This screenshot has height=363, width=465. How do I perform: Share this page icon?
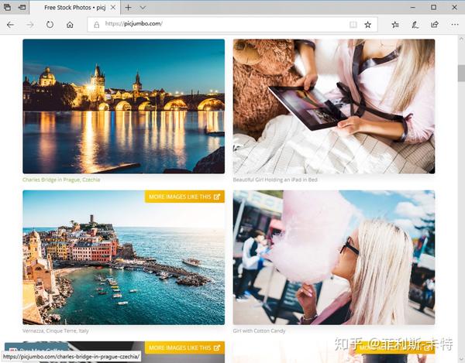click(435, 25)
